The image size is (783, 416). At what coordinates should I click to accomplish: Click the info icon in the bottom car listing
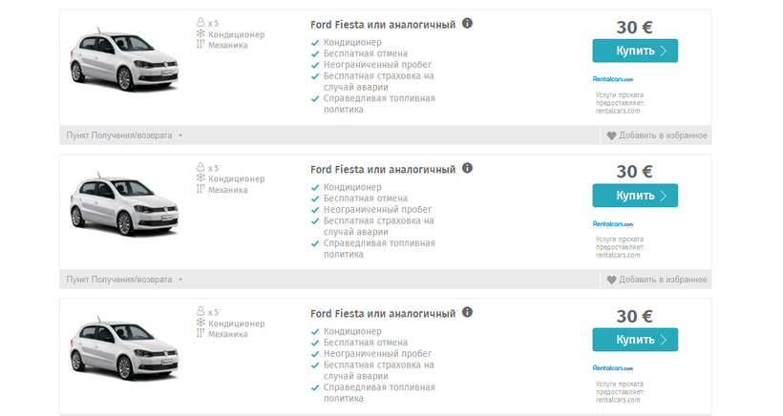click(467, 312)
